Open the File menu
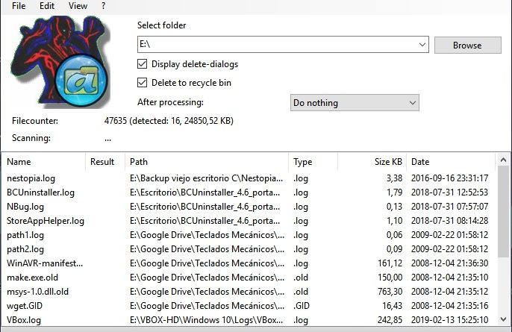Image resolution: width=512 pixels, height=332 pixels. (x=19, y=6)
